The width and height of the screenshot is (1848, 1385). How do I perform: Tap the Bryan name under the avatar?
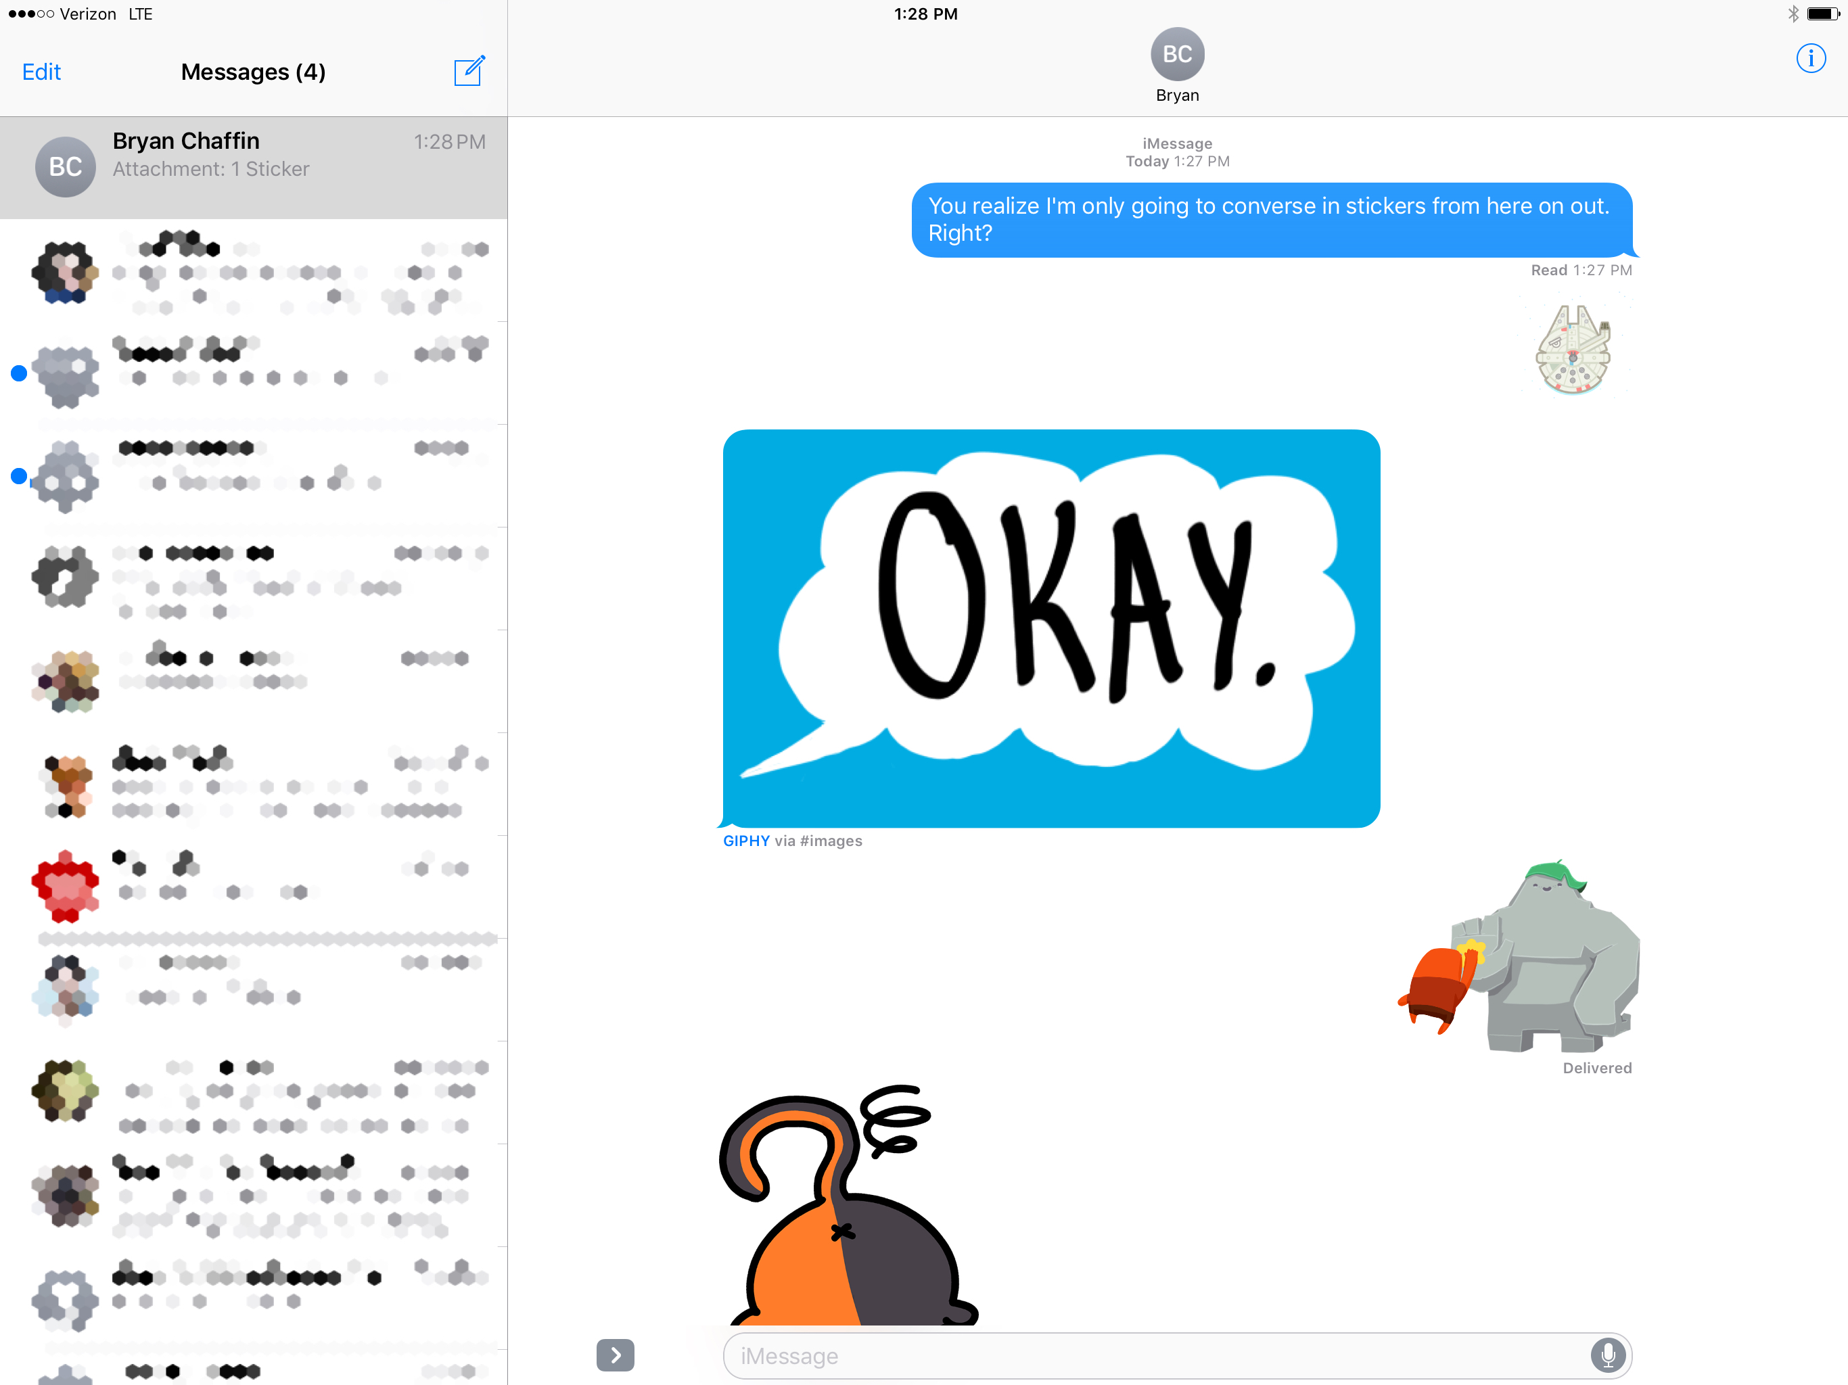coord(1176,95)
